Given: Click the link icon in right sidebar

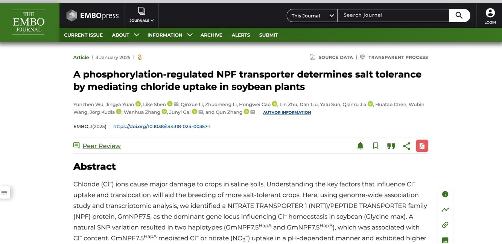Looking at the screenshot, I should pos(445,225).
